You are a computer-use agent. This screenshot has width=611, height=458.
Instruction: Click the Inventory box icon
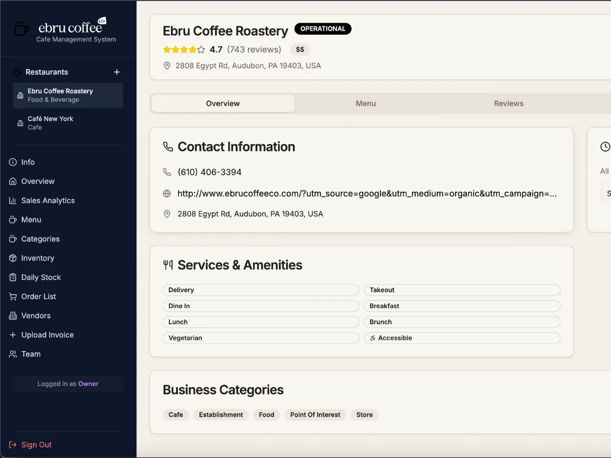tap(13, 258)
